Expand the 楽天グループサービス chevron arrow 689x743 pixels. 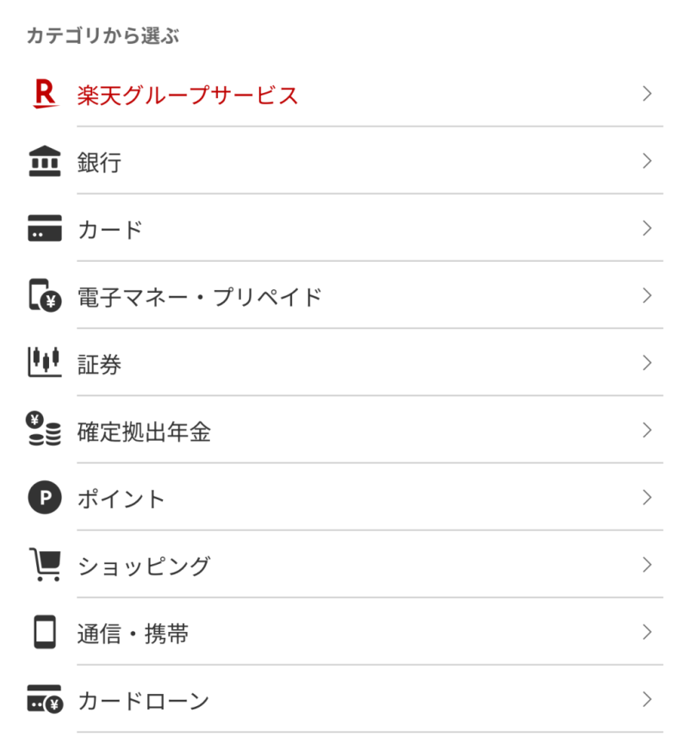click(648, 94)
